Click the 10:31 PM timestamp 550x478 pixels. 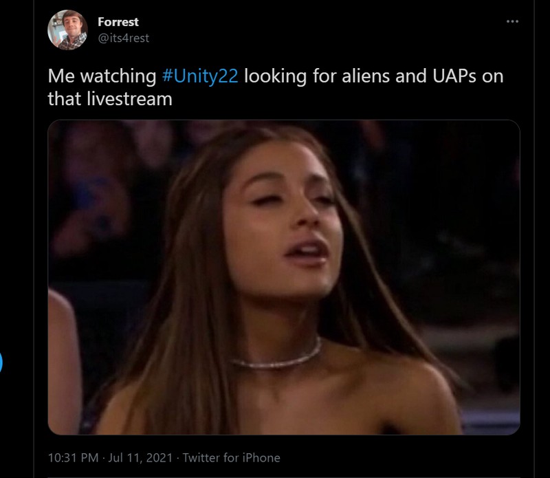click(73, 457)
